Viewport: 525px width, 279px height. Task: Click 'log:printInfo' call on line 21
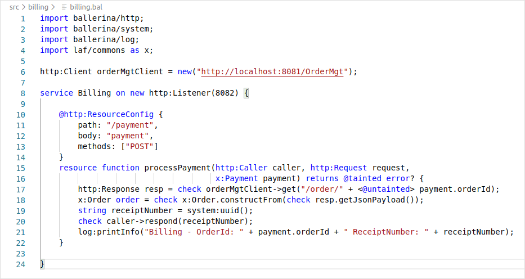pos(109,232)
